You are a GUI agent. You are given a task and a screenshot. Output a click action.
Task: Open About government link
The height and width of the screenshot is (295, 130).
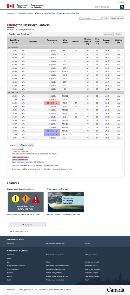click(91, 255)
